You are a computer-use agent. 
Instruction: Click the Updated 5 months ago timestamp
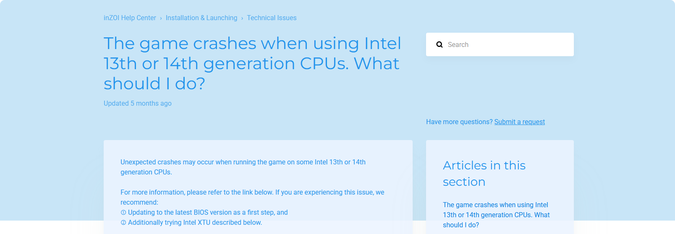click(x=138, y=104)
